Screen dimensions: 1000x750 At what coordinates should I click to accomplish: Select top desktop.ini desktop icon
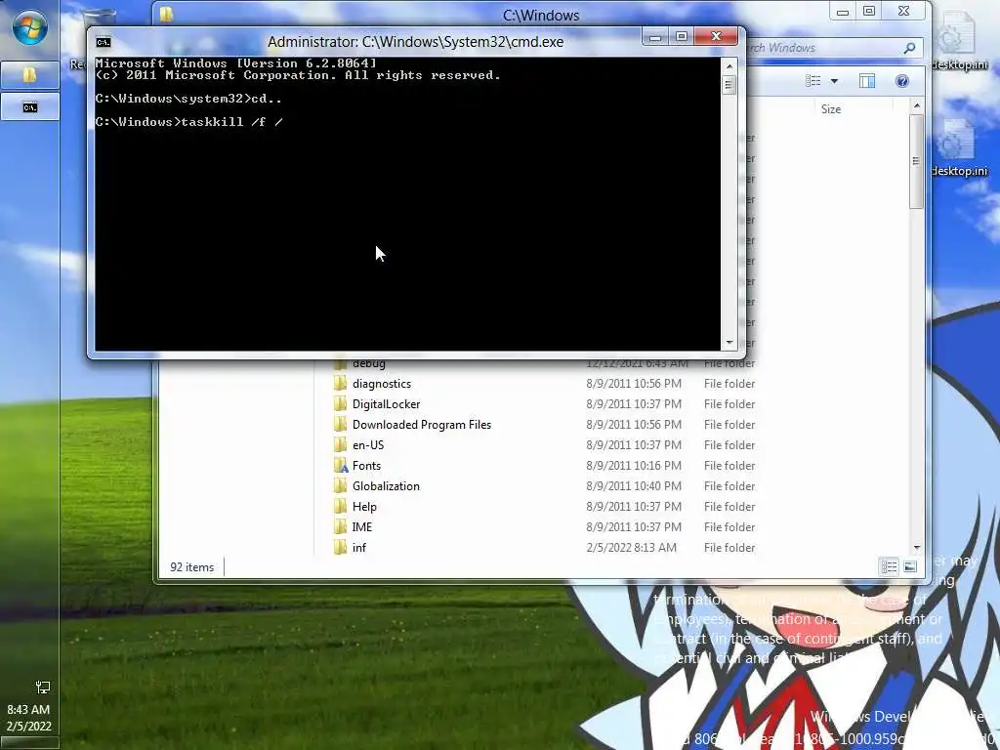958,41
